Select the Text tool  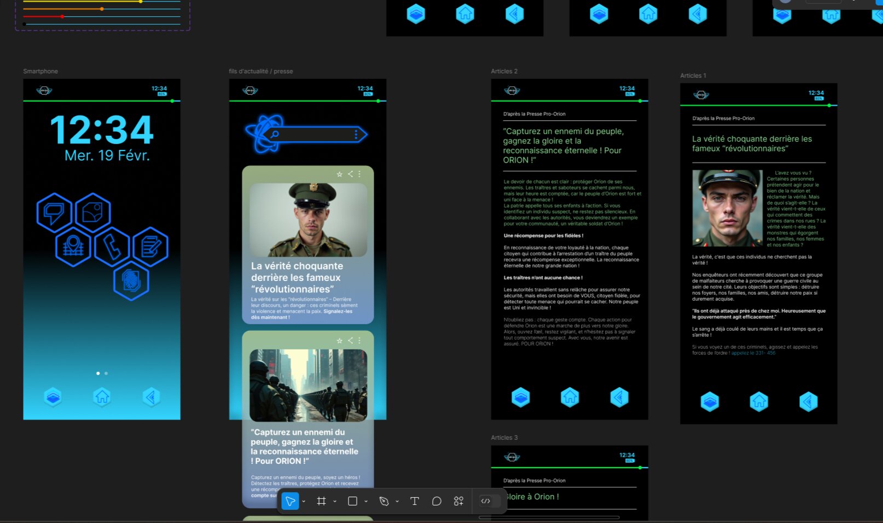(x=414, y=501)
